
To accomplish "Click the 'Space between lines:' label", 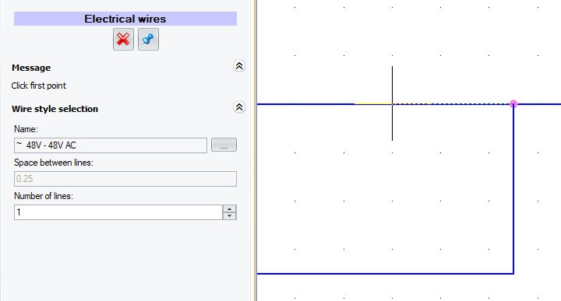I will click(x=54, y=163).
